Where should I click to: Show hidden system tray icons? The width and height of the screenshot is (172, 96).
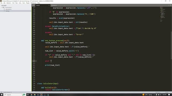click(154, 95)
